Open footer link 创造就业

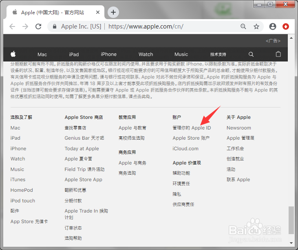235,159
